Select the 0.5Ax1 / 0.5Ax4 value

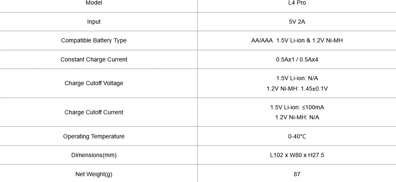click(x=297, y=60)
